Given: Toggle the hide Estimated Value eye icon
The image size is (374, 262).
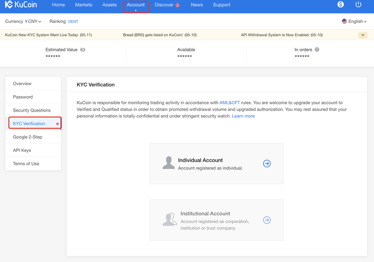Looking at the screenshot, I should click(83, 50).
